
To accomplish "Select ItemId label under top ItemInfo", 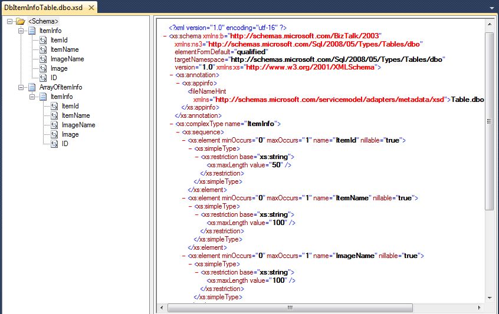I will coord(59,40).
